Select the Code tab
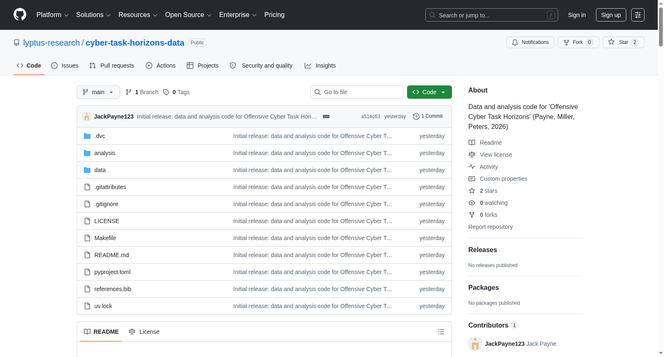 [x=29, y=66]
